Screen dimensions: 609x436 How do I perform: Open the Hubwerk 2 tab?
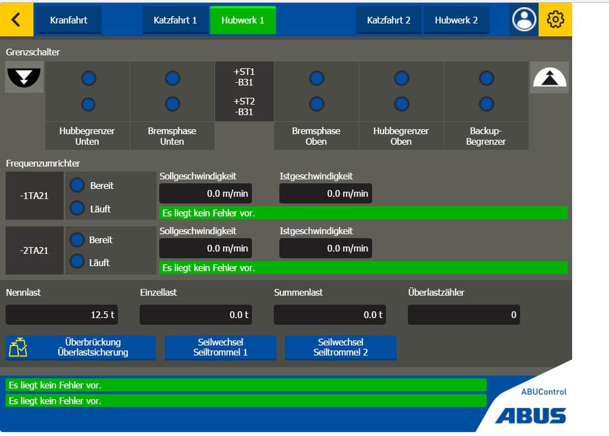pyautogui.click(x=456, y=20)
